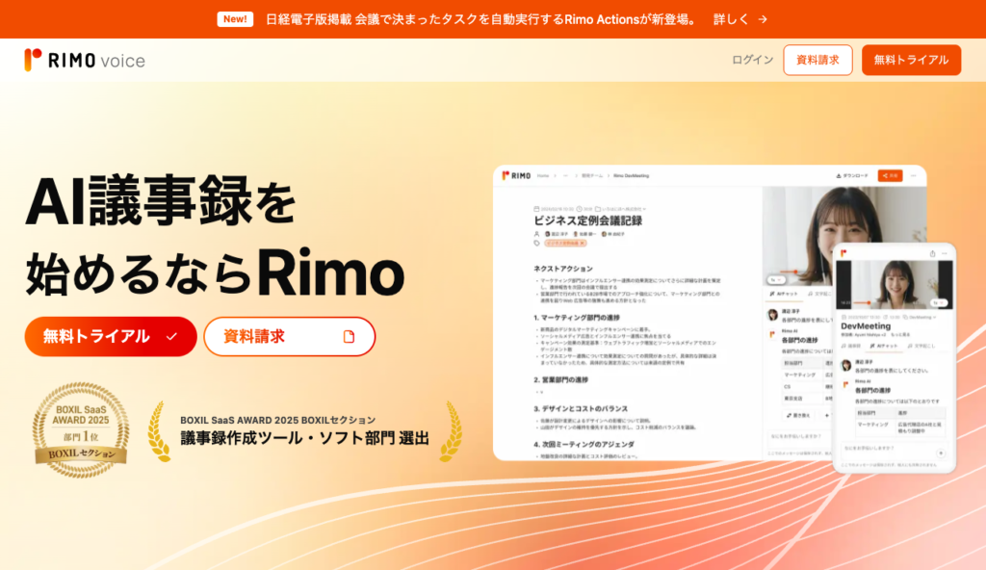Start the hero 無料トライアル gradient button
The height and width of the screenshot is (570, 986).
coord(111,337)
